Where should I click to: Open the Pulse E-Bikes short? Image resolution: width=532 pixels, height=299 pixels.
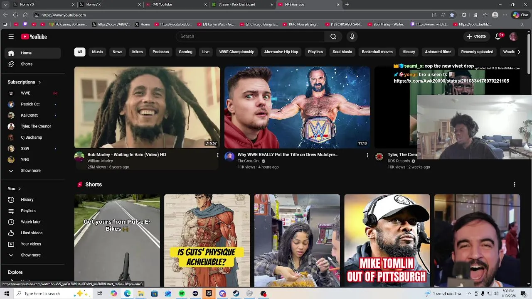117,241
